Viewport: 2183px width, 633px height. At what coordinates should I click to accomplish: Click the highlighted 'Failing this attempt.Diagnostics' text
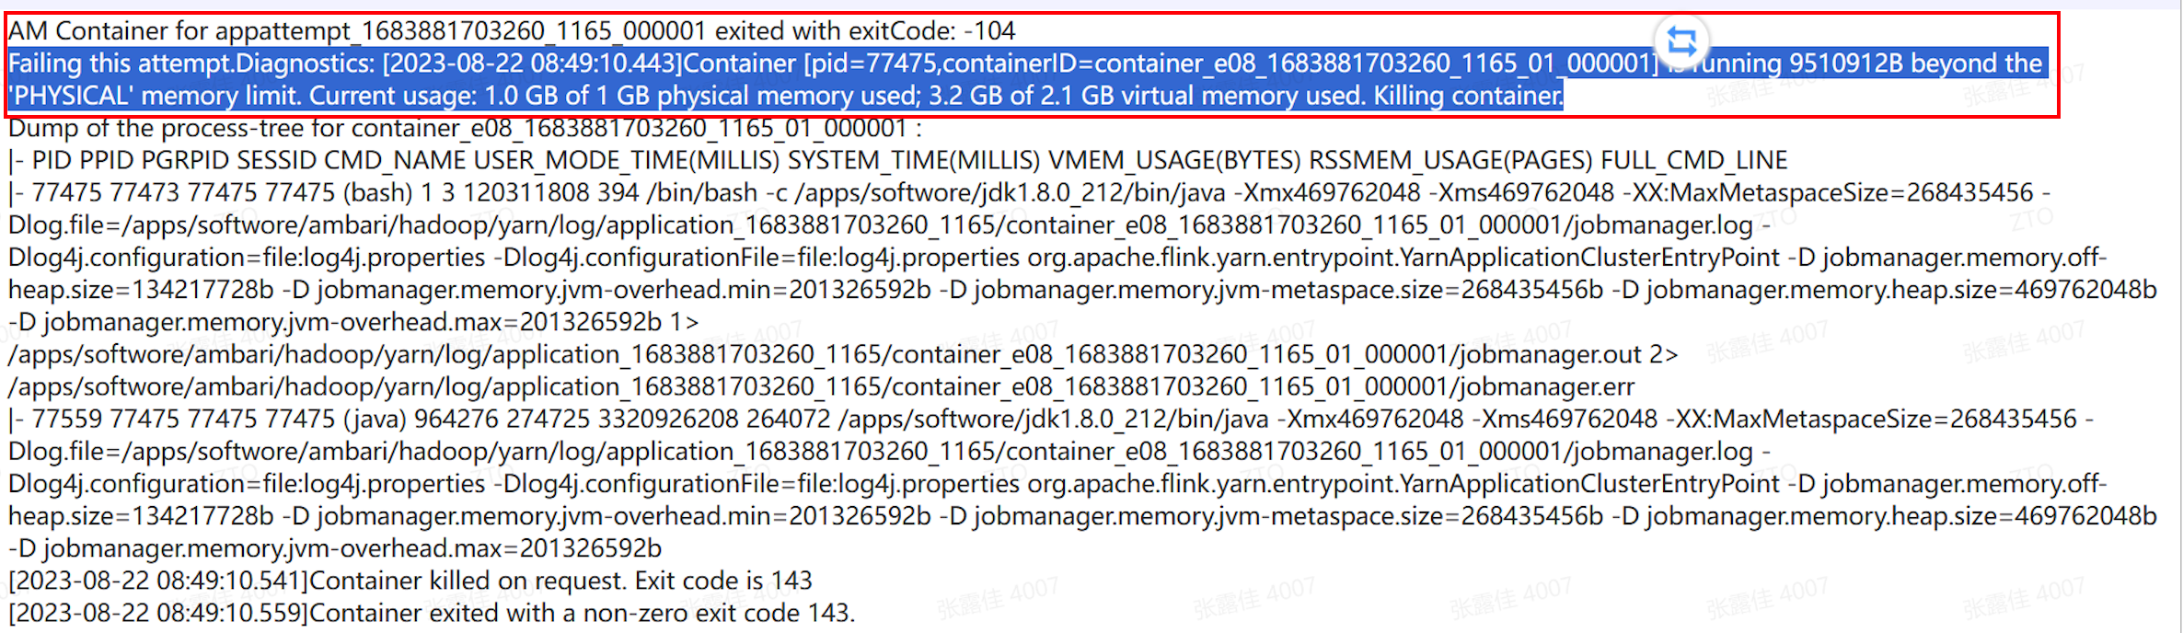191,63
